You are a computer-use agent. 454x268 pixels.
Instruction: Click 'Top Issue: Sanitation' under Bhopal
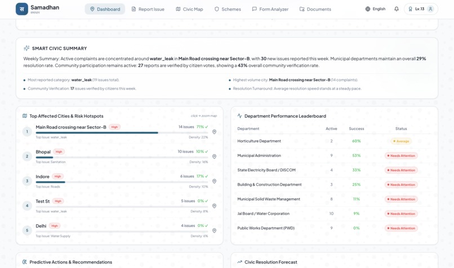pos(51,162)
